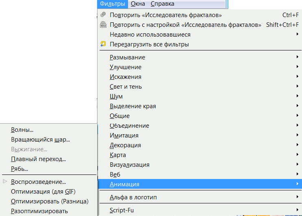This screenshot has height=216, width=302.
Task: Click the icon next to «Повторить с настройкой»
Action: (x=103, y=25)
